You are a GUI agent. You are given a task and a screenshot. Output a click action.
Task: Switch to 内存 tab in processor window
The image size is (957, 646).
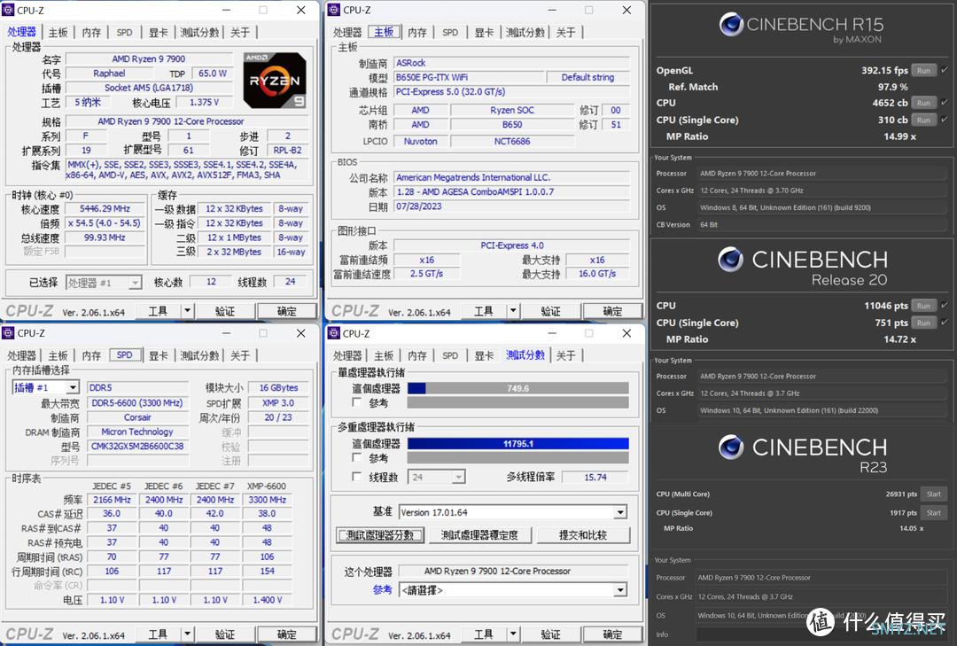(91, 33)
